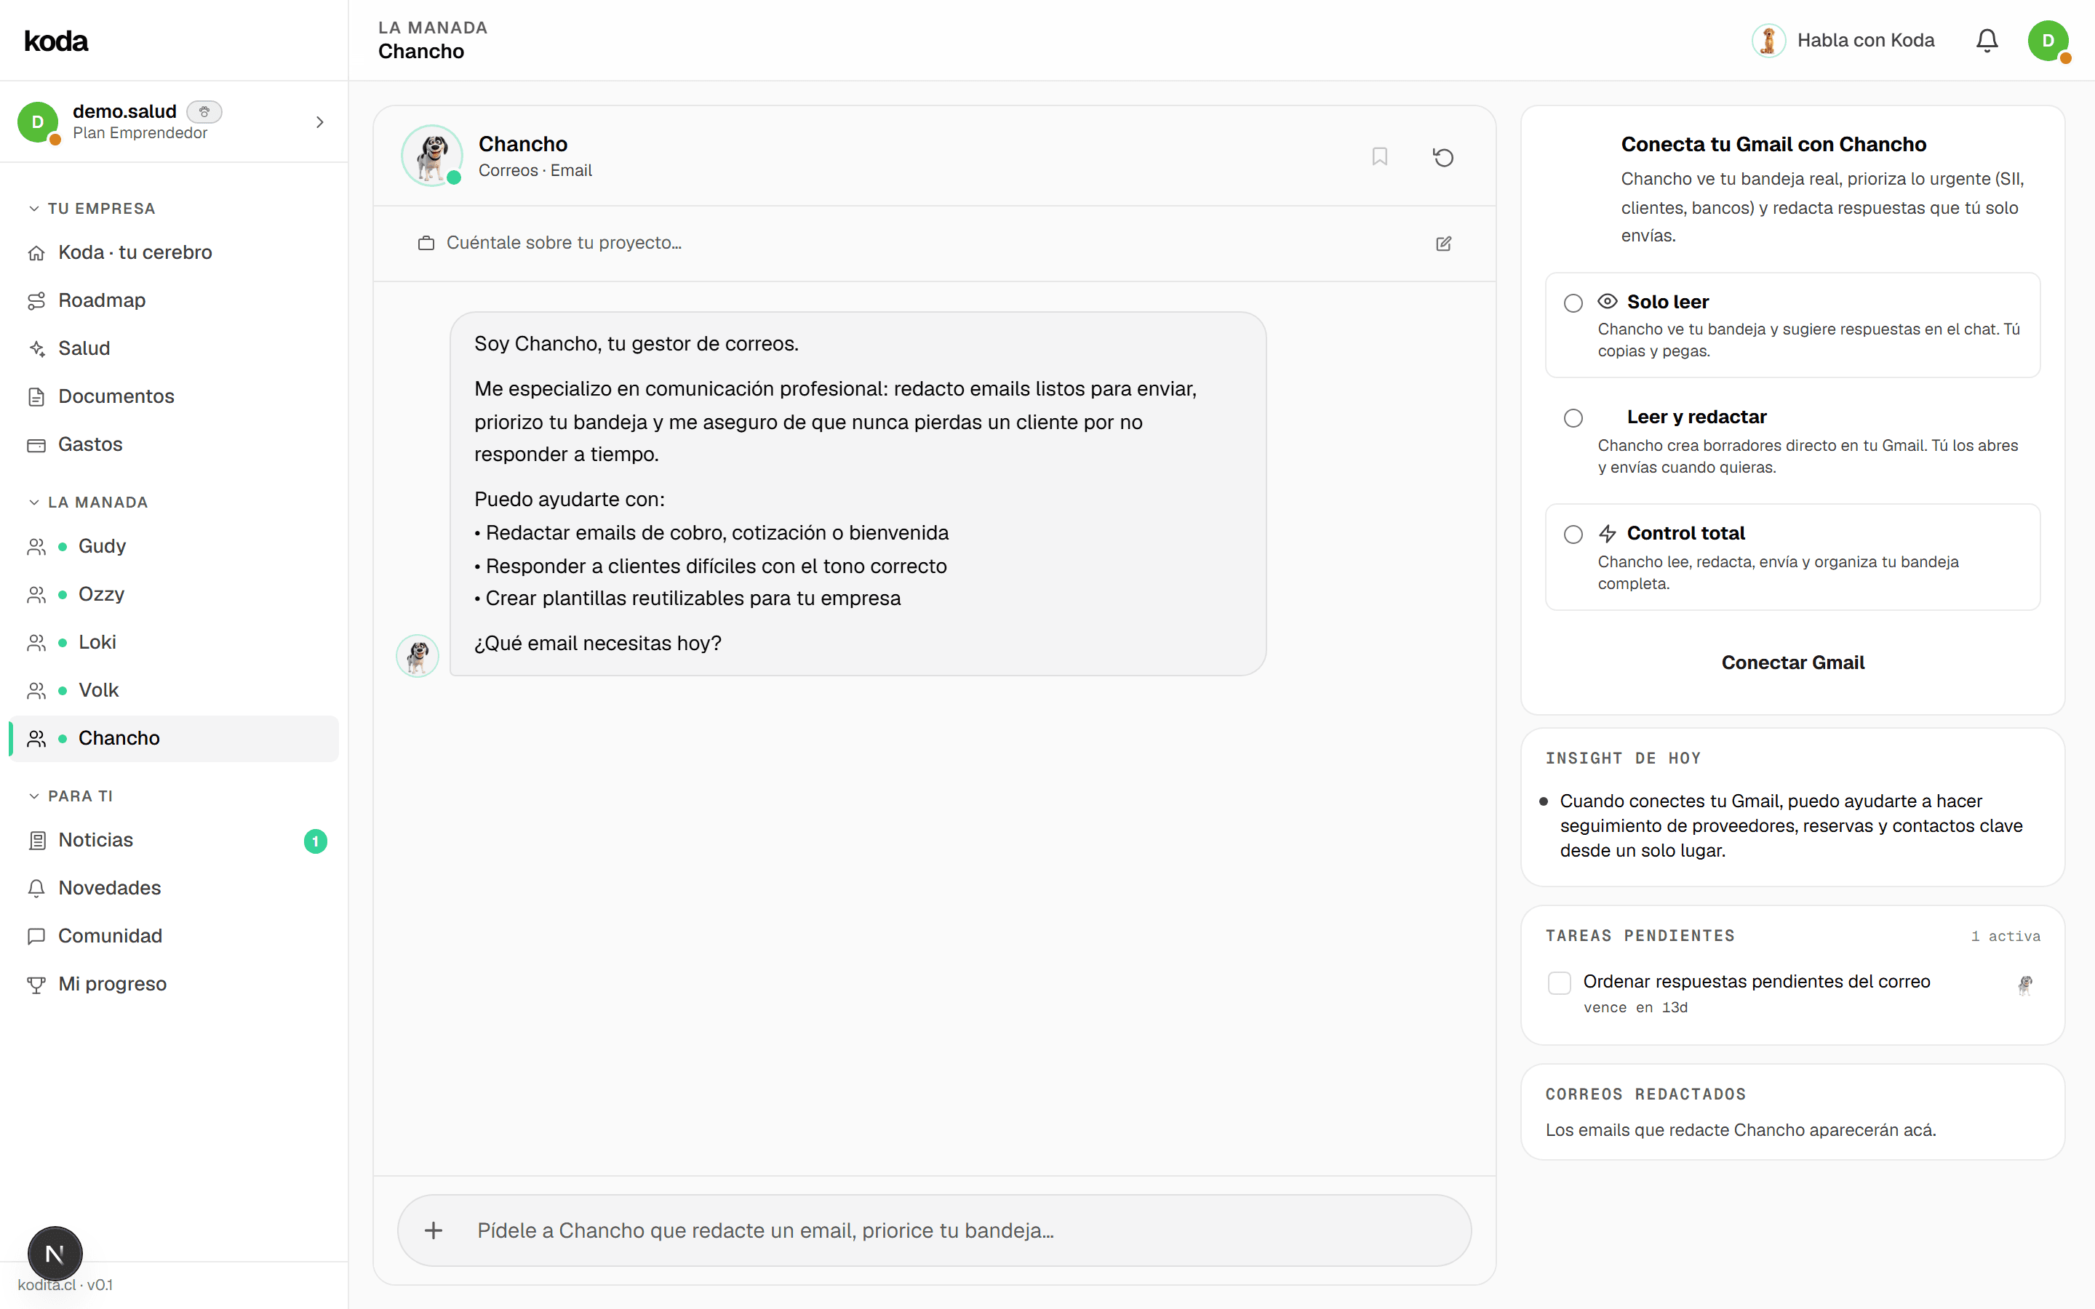Click the kodita.cl · v0.1 footer text
This screenshot has height=1309, width=2095.
[x=65, y=1285]
